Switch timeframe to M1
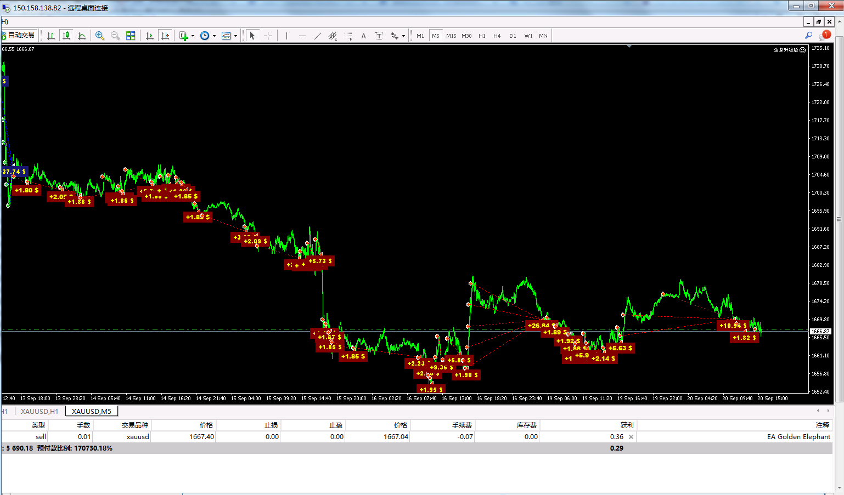Screen dimensions: 844x495 [x=420, y=36]
